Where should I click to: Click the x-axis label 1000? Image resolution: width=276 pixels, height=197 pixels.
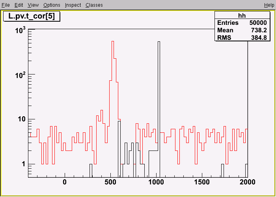(156, 182)
